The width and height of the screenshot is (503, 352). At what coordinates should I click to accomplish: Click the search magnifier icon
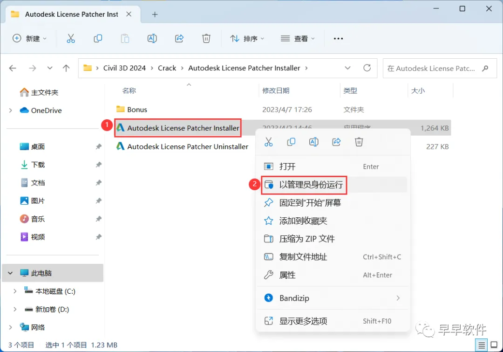tap(485, 68)
